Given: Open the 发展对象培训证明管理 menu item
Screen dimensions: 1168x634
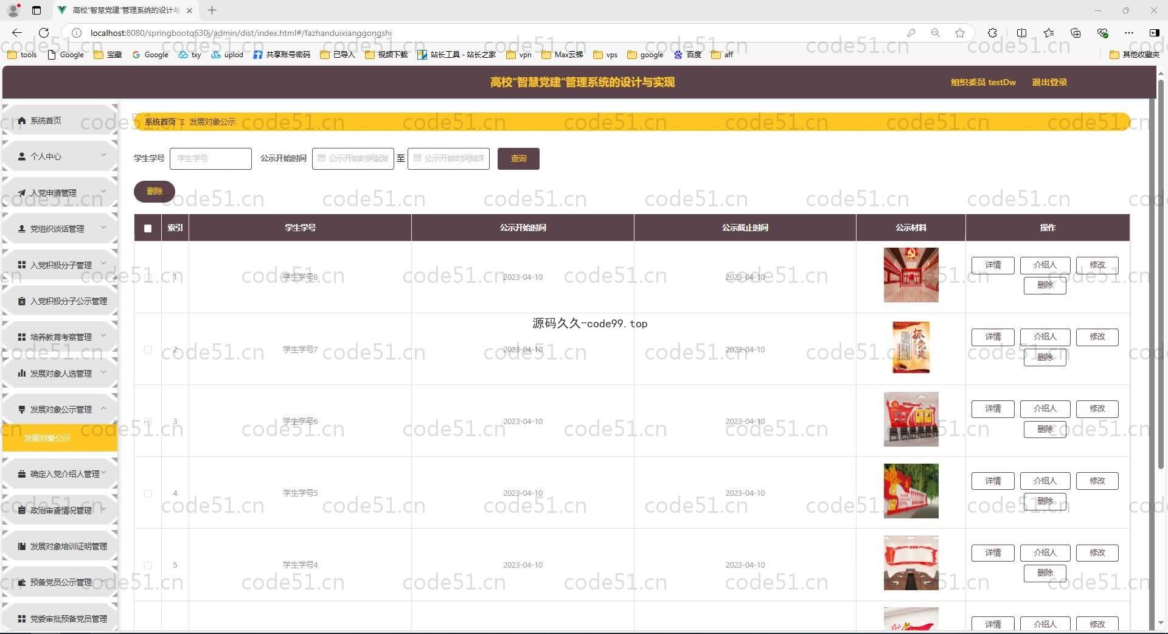Looking at the screenshot, I should pos(60,546).
